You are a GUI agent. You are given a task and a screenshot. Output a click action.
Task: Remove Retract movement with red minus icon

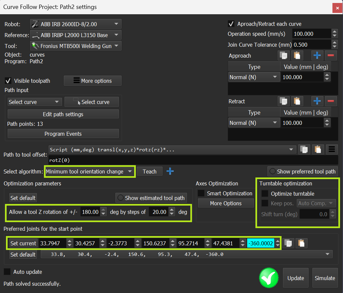coord(331,101)
